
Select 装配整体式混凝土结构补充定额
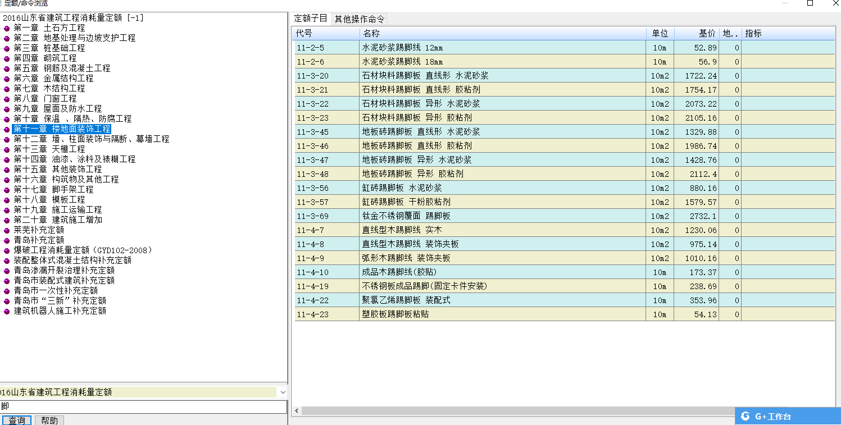tap(72, 261)
